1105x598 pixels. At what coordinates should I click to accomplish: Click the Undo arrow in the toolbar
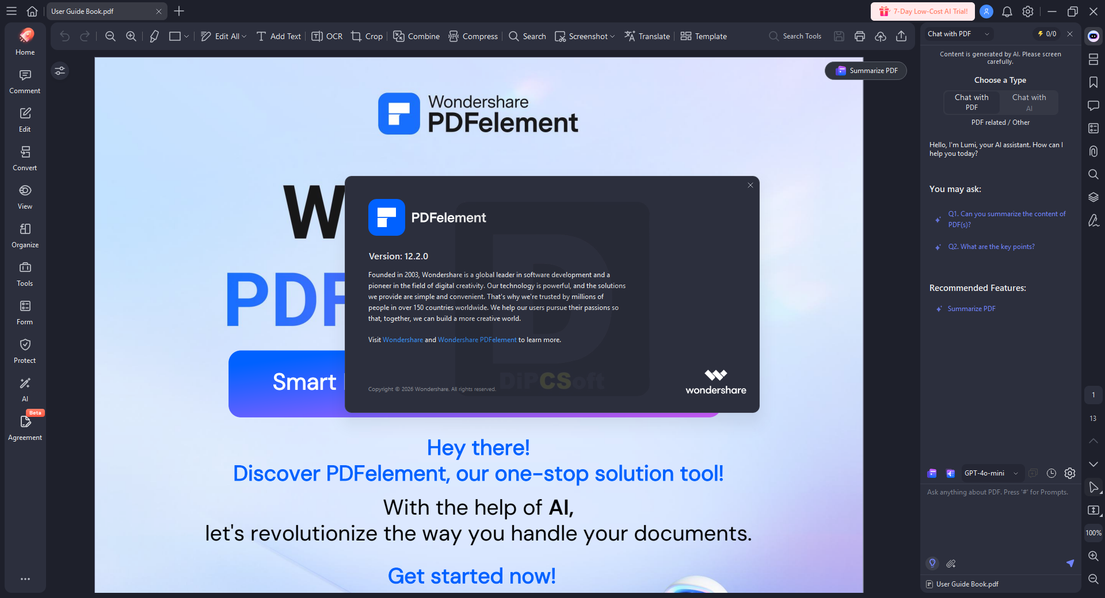tap(64, 36)
